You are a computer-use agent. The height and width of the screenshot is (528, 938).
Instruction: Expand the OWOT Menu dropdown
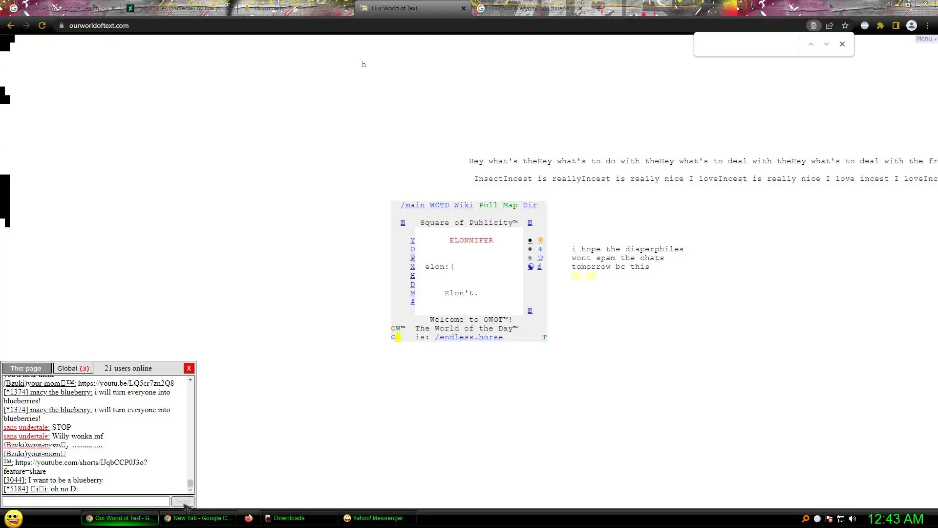[925, 39]
